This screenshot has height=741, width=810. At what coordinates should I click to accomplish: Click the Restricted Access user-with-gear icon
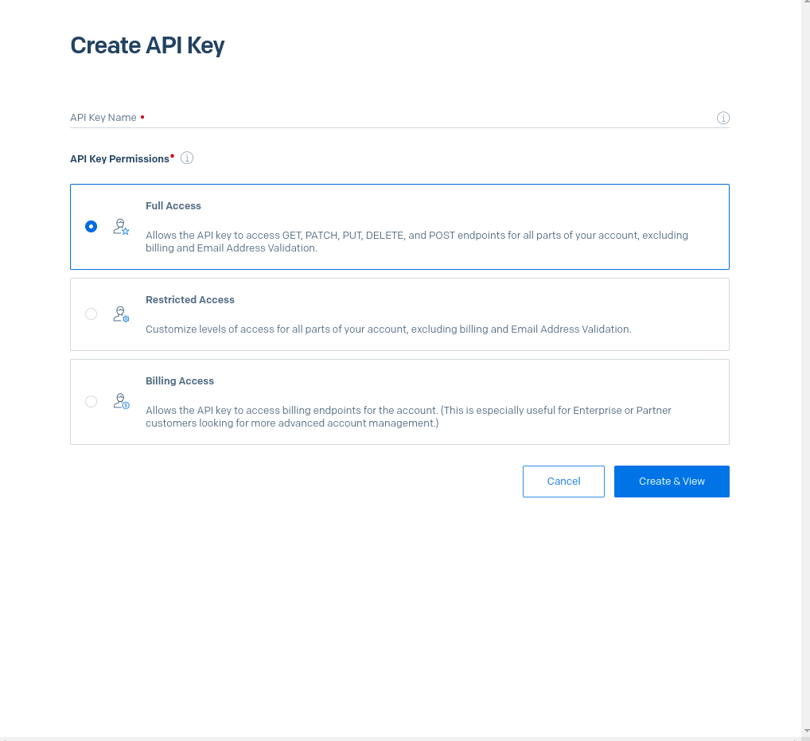coord(121,314)
